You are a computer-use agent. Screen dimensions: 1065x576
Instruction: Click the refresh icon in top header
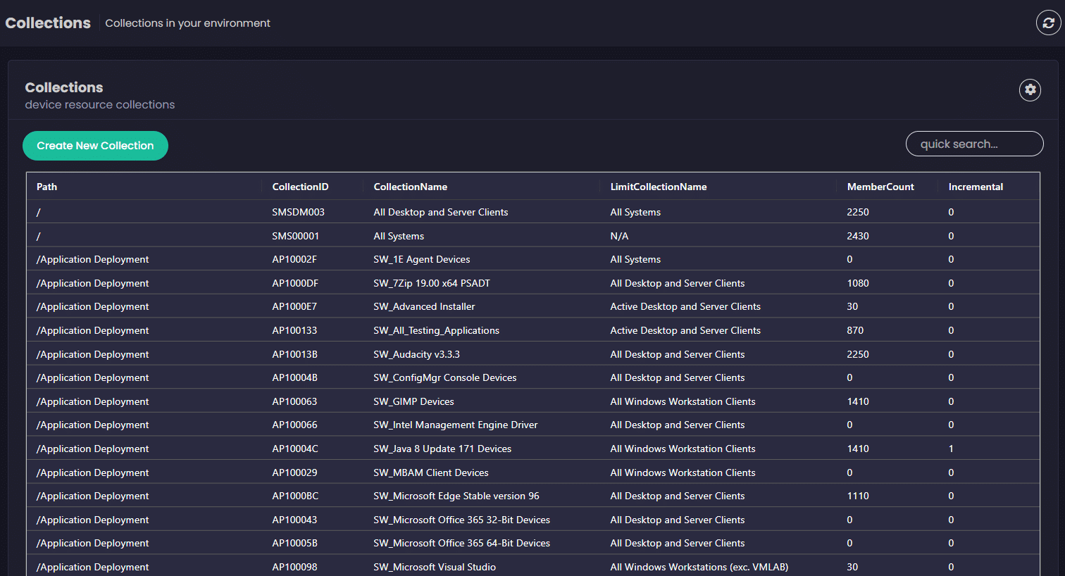(x=1048, y=23)
